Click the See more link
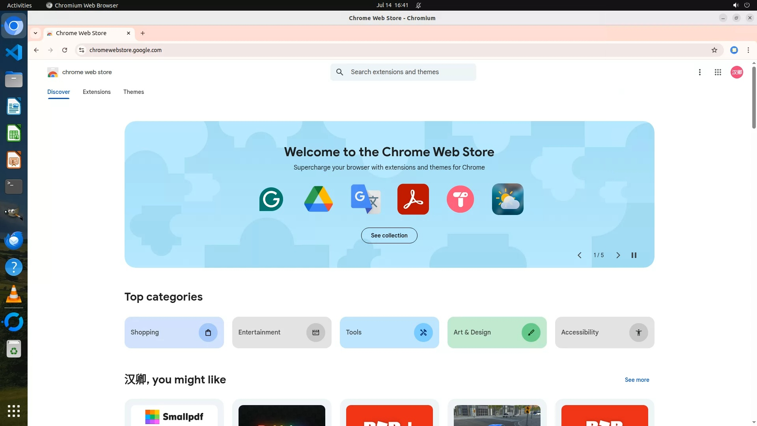The height and width of the screenshot is (426, 757). click(x=637, y=380)
